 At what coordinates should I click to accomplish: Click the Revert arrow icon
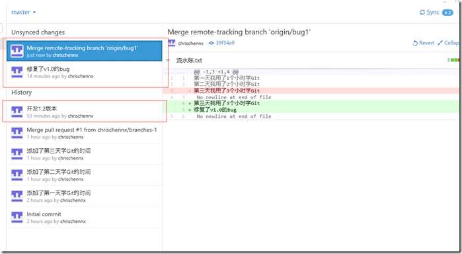pos(415,43)
